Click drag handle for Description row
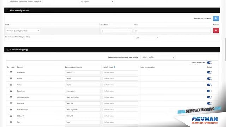This screenshot has width=226, height=127. [11, 91]
